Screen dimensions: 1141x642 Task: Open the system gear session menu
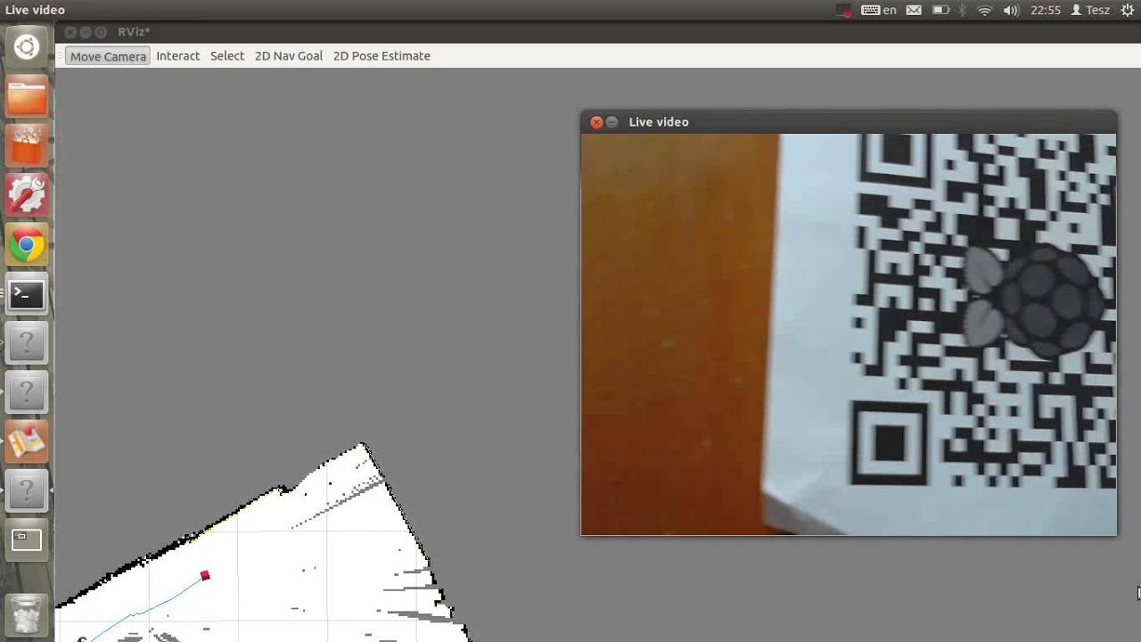click(1127, 11)
